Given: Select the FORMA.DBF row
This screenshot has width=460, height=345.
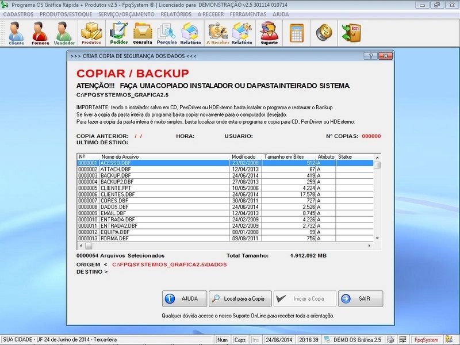Looking at the screenshot, I should (225, 238).
